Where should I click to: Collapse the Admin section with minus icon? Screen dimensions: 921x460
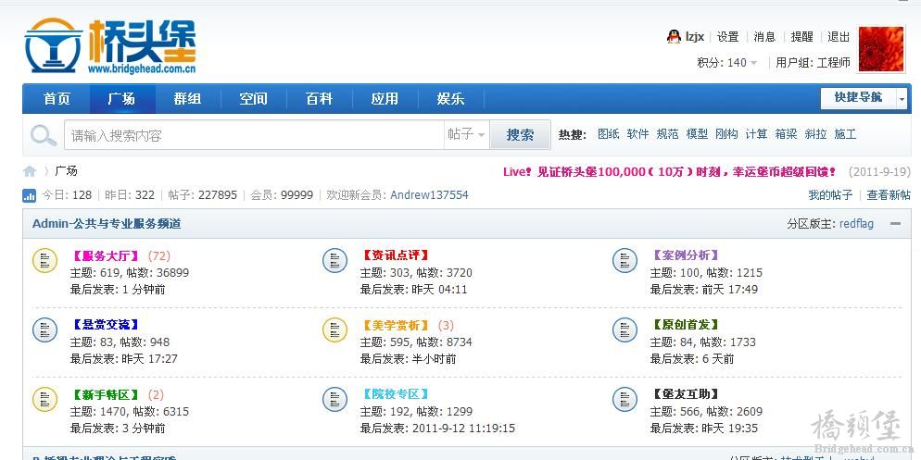click(895, 224)
